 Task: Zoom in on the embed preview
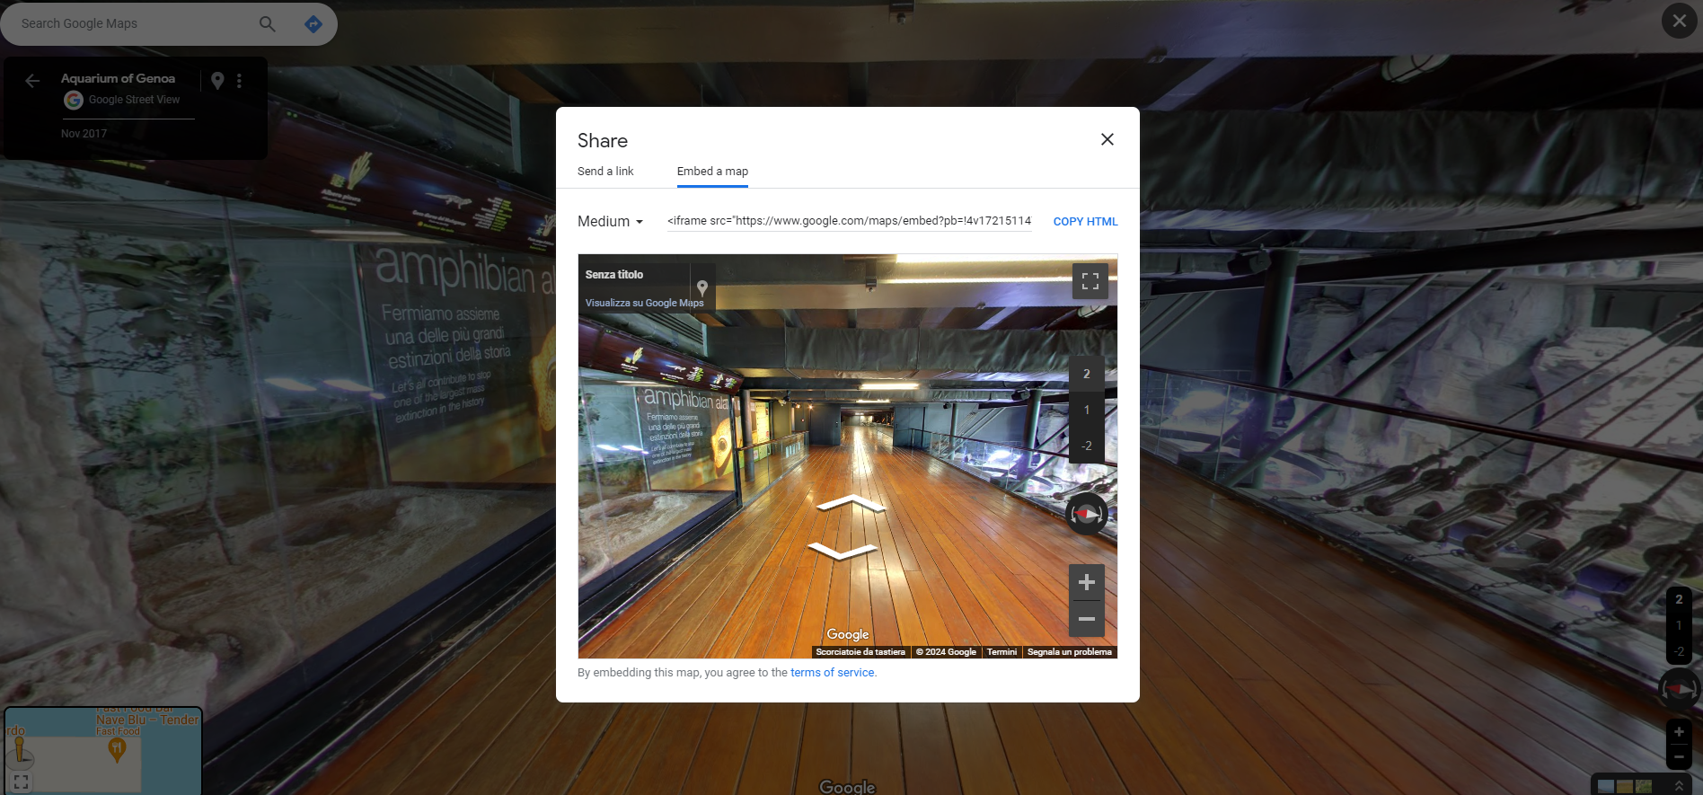(1086, 582)
